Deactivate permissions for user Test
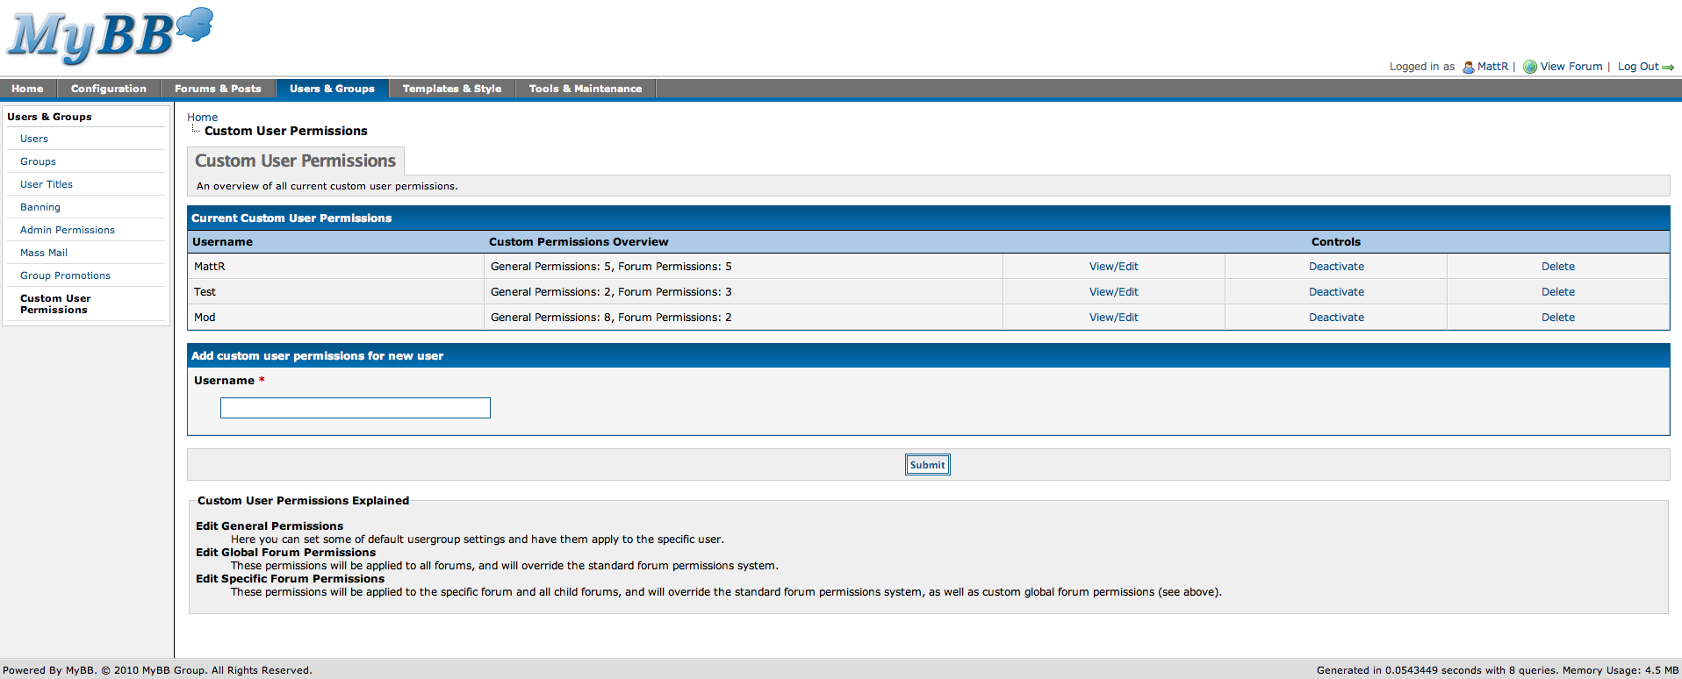Screen dimensions: 1682x679 1336,292
